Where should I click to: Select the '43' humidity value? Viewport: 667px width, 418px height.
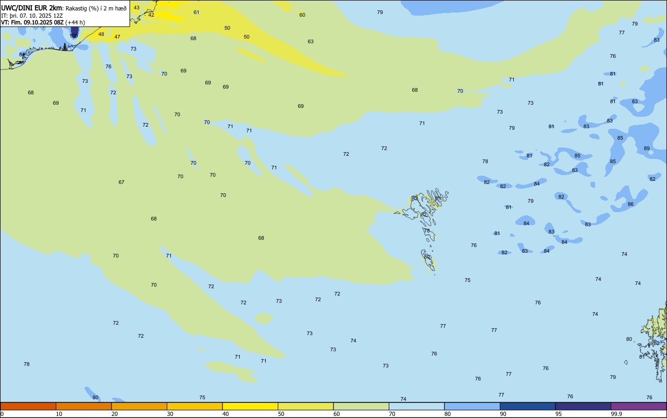click(x=137, y=8)
